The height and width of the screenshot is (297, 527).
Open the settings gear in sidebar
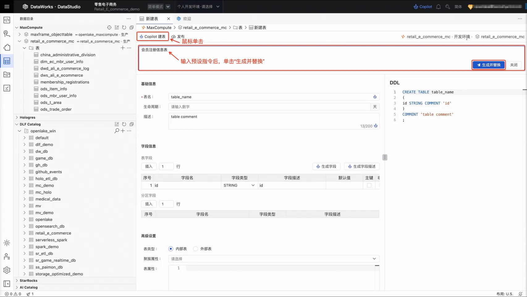(7, 270)
